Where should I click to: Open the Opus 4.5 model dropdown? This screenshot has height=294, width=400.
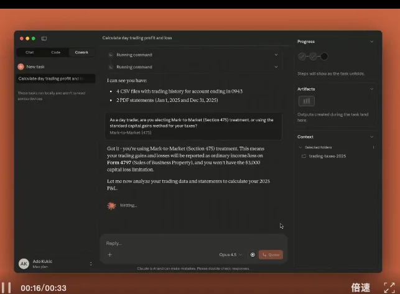(231, 255)
